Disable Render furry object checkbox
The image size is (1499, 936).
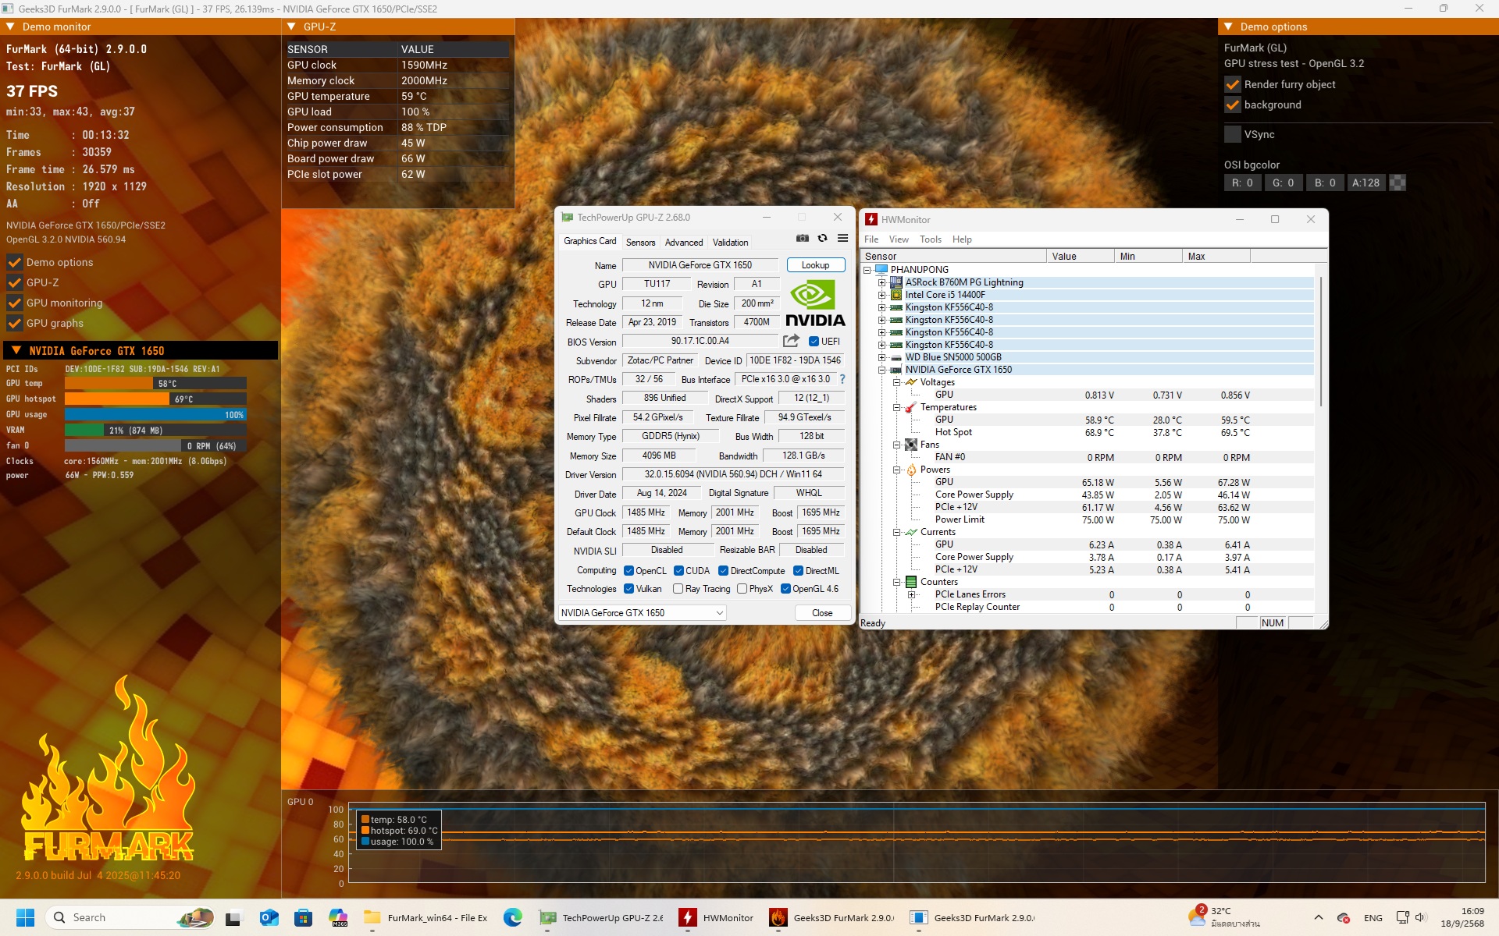click(1233, 84)
